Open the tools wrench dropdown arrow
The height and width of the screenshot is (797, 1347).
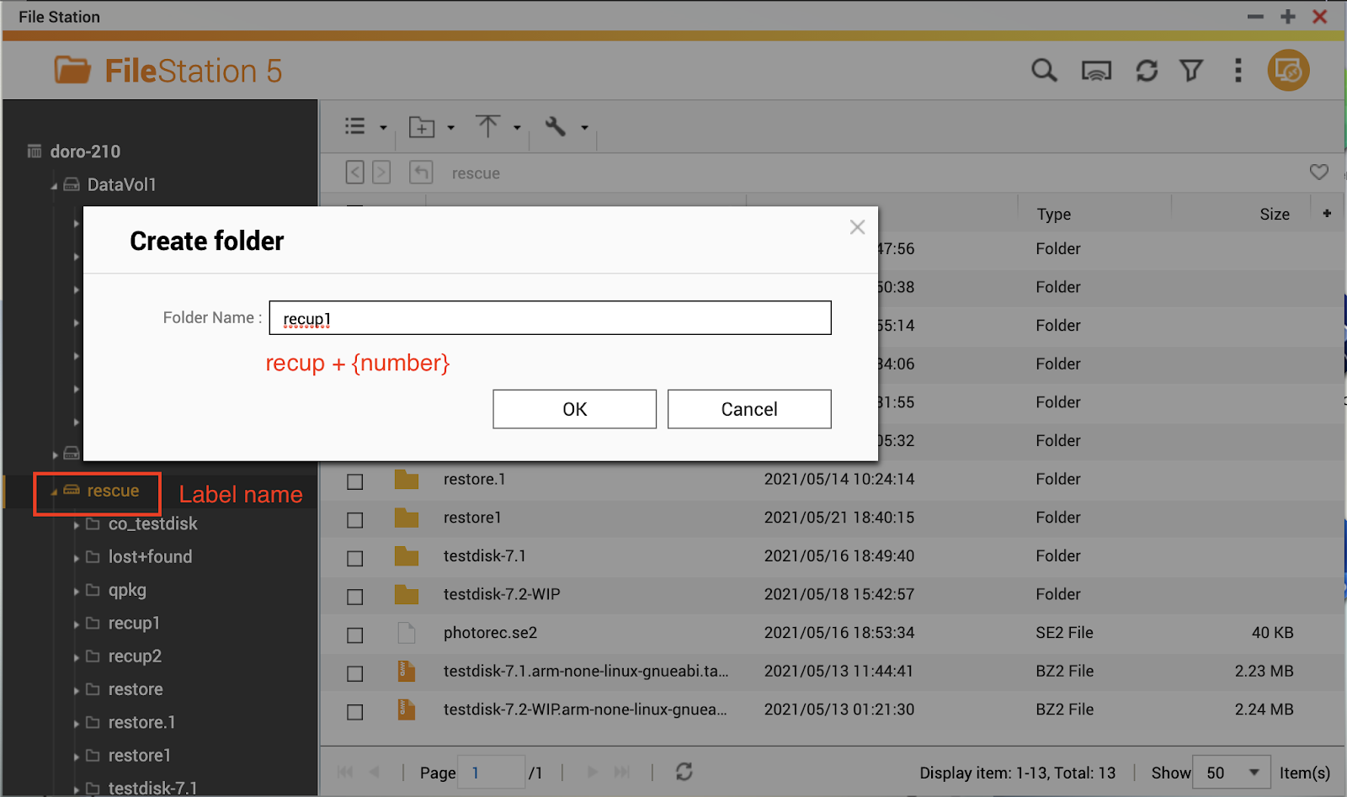(583, 128)
